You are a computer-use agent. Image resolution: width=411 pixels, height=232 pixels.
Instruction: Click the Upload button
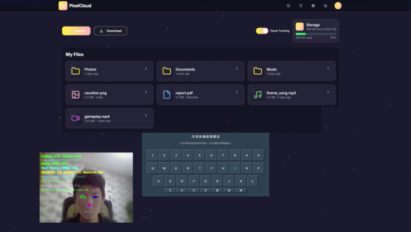76,31
